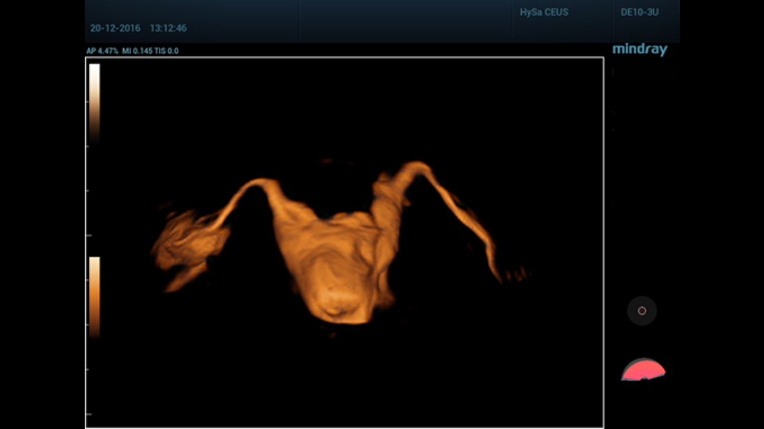
Task: Click the 13:12:46 time display
Action: click(x=168, y=28)
